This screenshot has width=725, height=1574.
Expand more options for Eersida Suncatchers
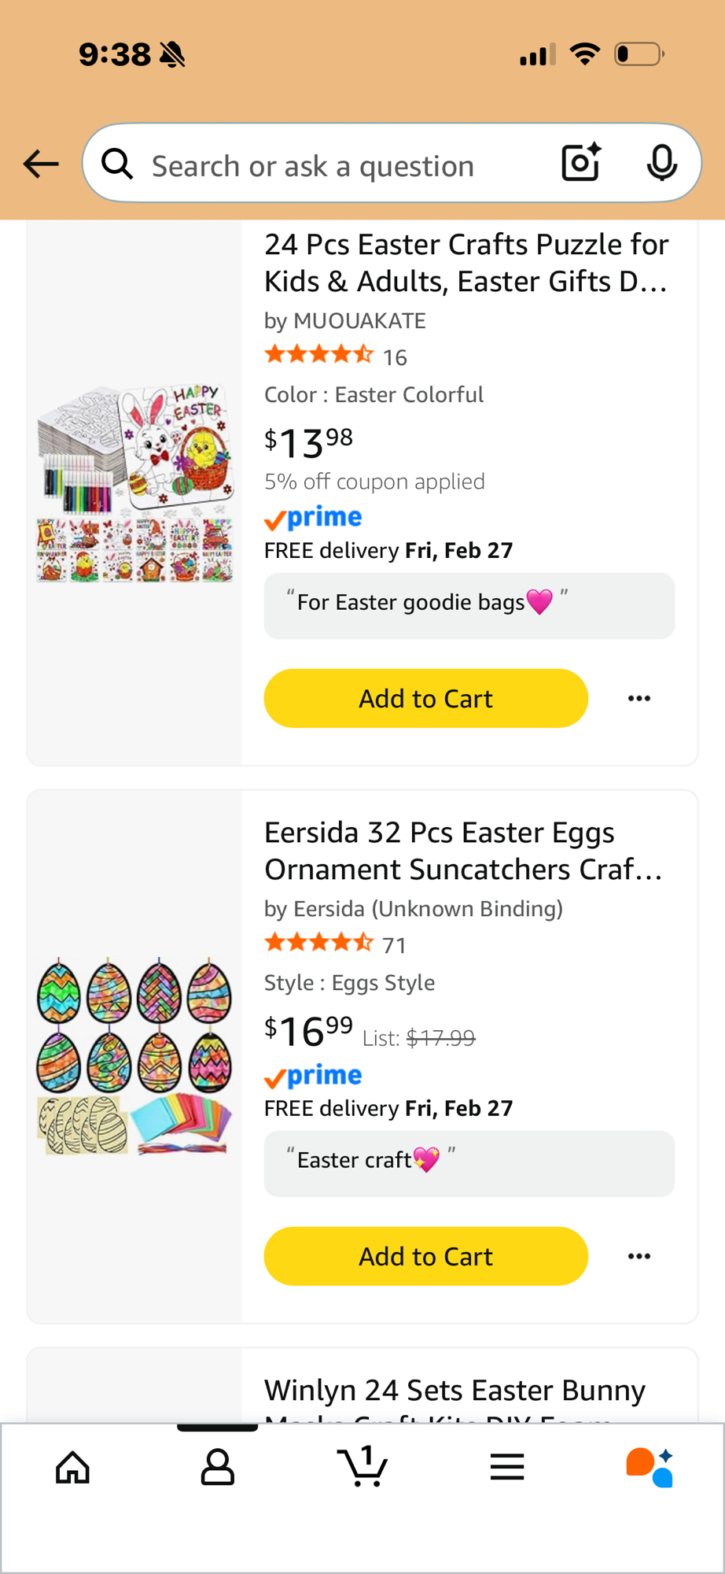[x=639, y=1256]
